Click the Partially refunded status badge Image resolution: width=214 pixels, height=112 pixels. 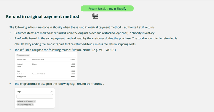[23, 55]
